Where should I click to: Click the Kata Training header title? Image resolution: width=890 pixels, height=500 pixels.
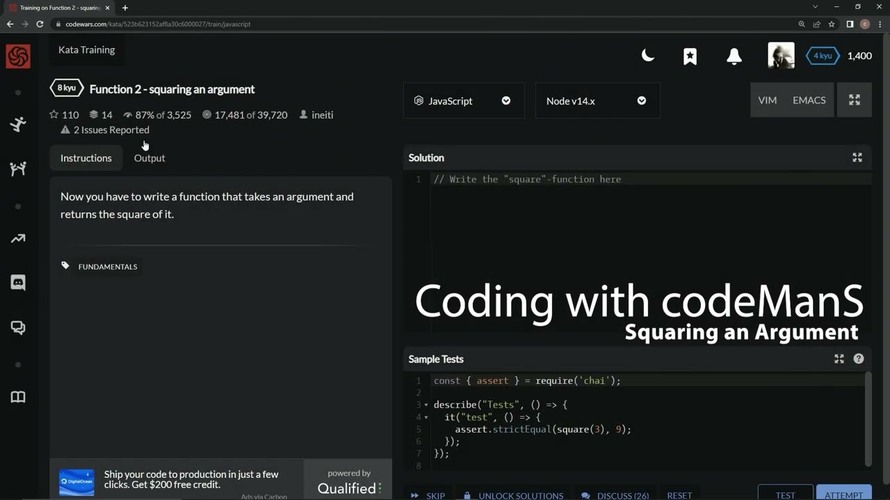click(86, 50)
